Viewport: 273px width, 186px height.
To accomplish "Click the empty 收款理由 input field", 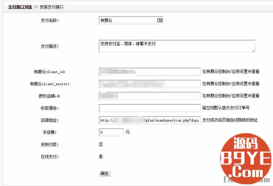I will click(149, 108).
